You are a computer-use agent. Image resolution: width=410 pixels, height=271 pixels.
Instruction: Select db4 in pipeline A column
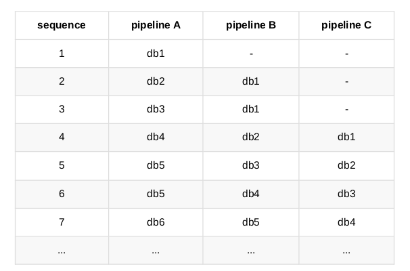(x=156, y=138)
